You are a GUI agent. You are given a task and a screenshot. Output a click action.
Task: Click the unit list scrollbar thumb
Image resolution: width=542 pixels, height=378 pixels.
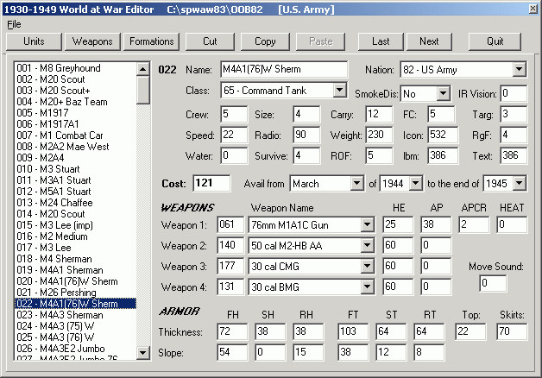[x=142, y=90]
